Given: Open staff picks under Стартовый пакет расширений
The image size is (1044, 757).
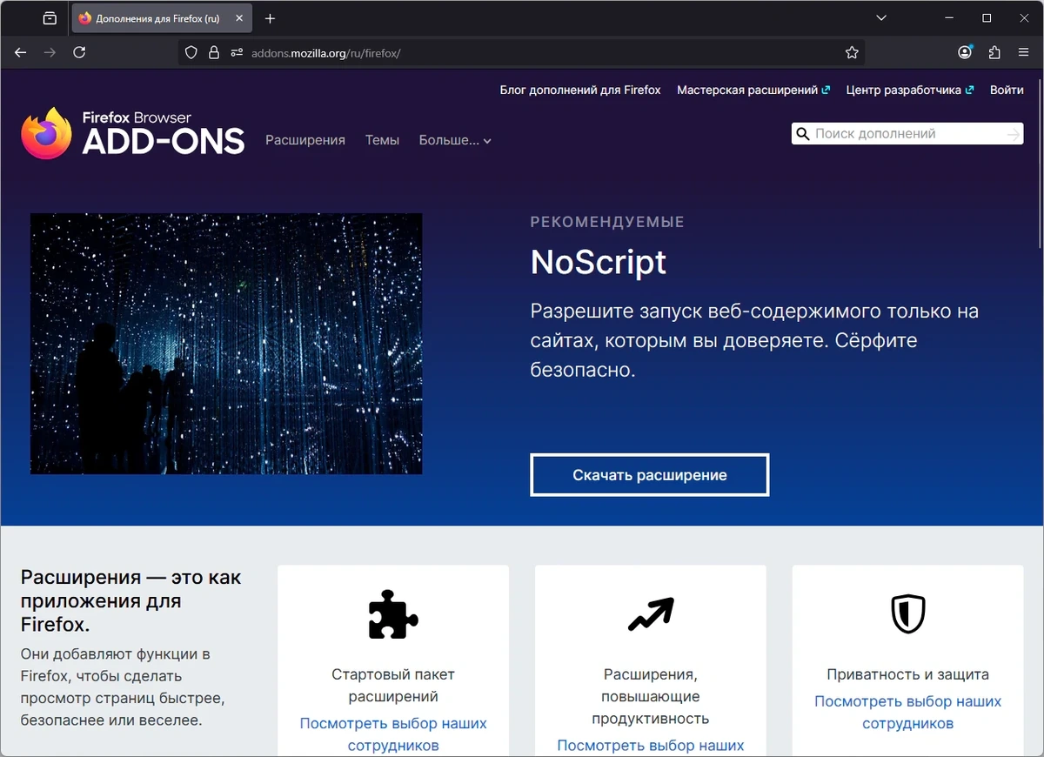Looking at the screenshot, I should (393, 734).
